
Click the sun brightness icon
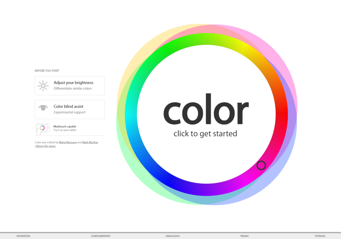pos(43,86)
